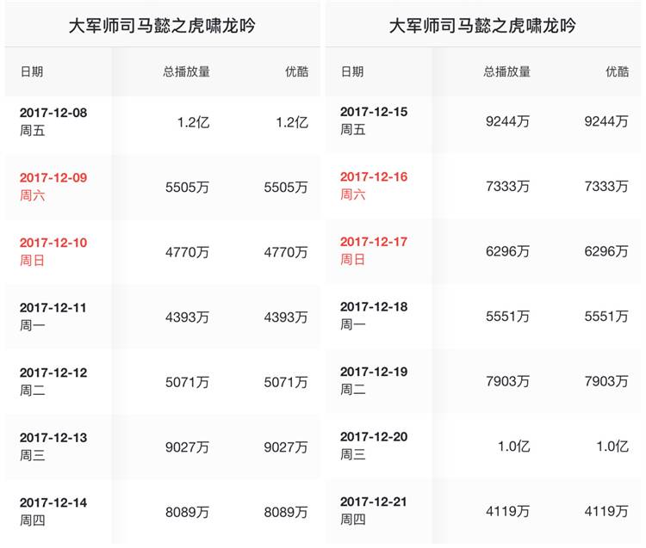Open the 2017-12-15 date row

coord(374,112)
